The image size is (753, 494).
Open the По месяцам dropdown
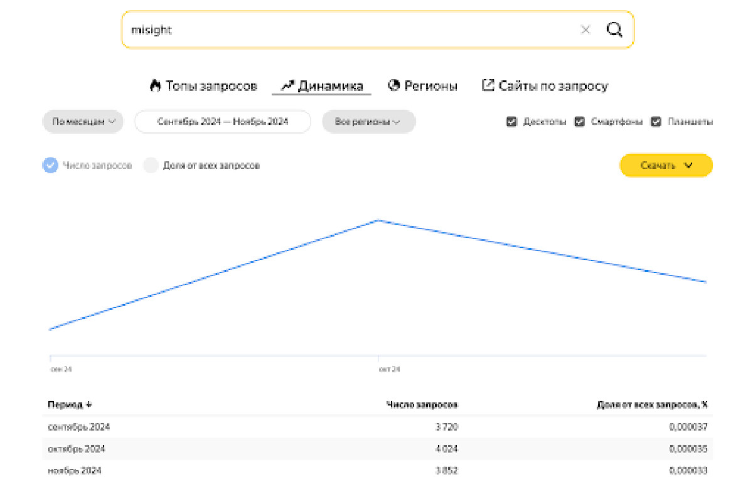coord(83,122)
